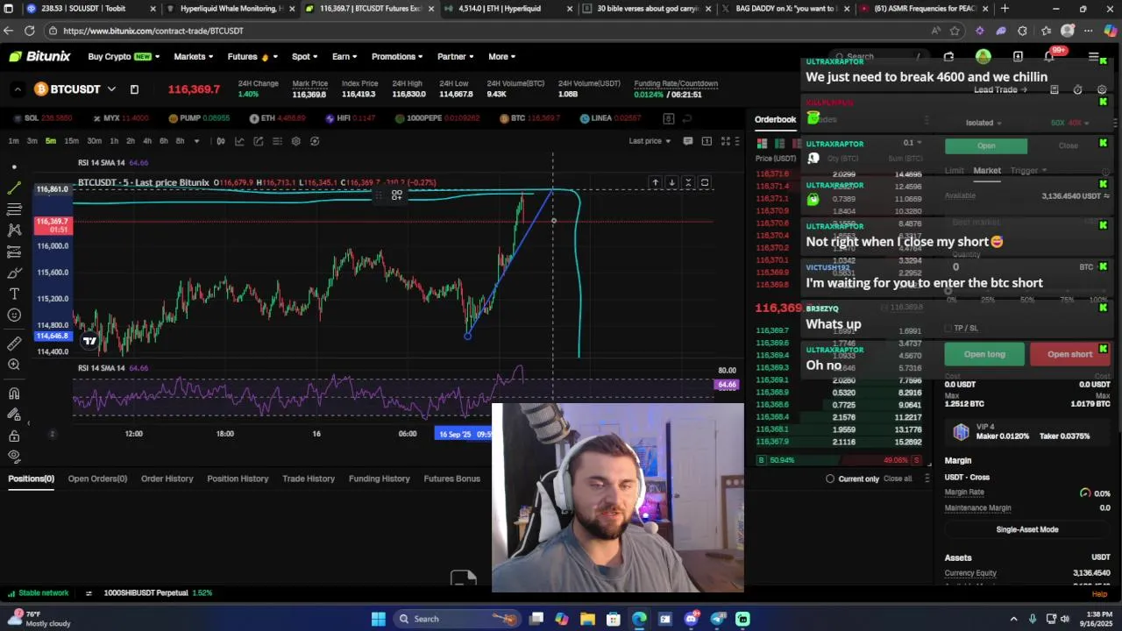Toggle lock all drawing tools
The width and height of the screenshot is (1122, 631).
point(14,436)
